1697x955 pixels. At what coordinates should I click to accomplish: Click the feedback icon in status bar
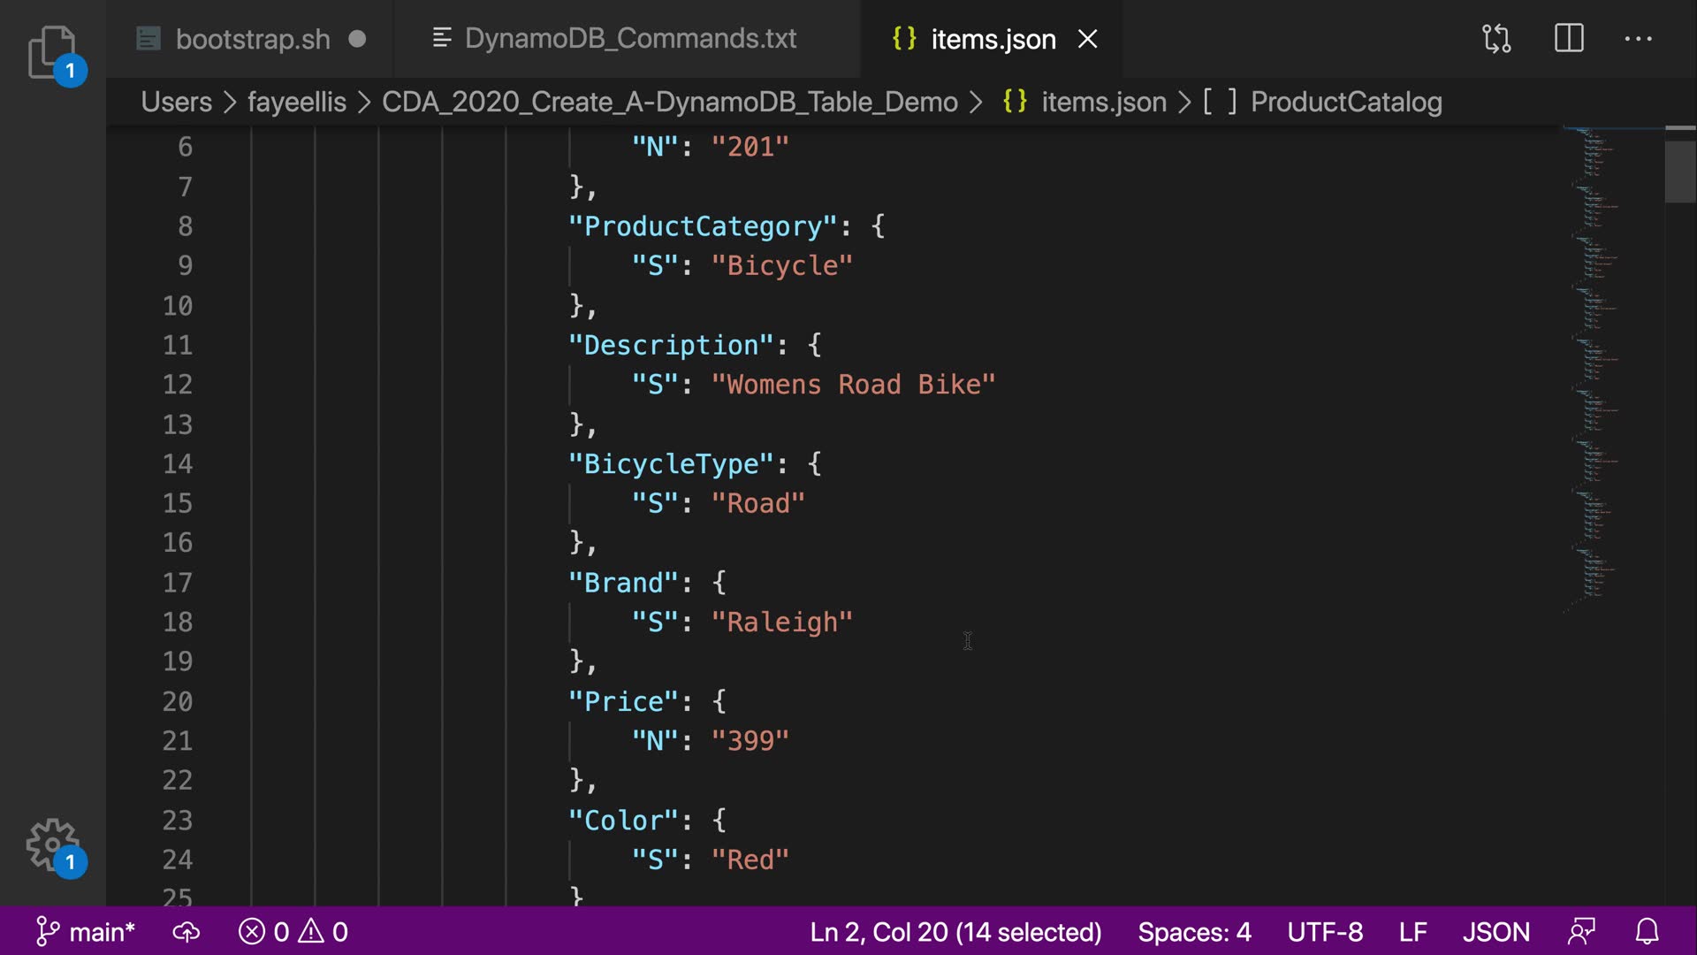pyautogui.click(x=1581, y=932)
